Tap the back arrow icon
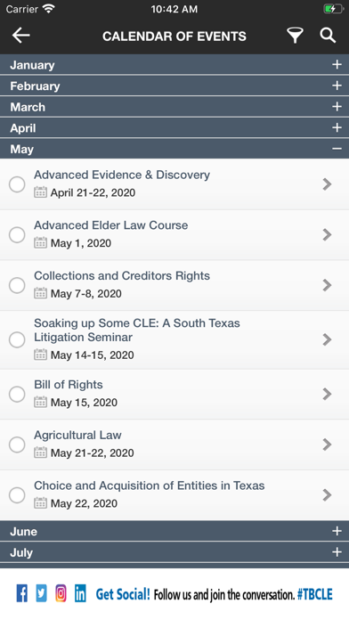The width and height of the screenshot is (349, 620). click(21, 36)
